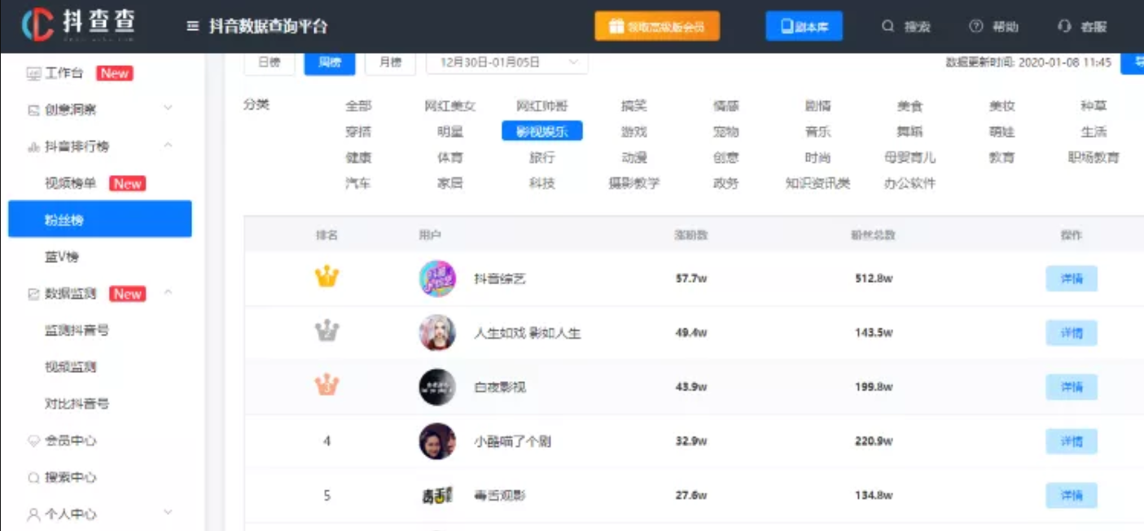Switch to 月榜 tab
Viewport: 1144px width, 531px height.
coord(390,63)
